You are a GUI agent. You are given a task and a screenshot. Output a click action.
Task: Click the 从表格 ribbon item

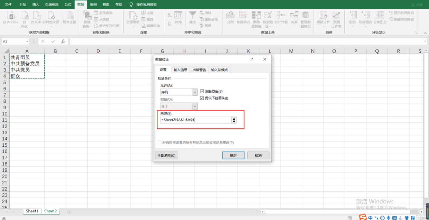click(102, 19)
